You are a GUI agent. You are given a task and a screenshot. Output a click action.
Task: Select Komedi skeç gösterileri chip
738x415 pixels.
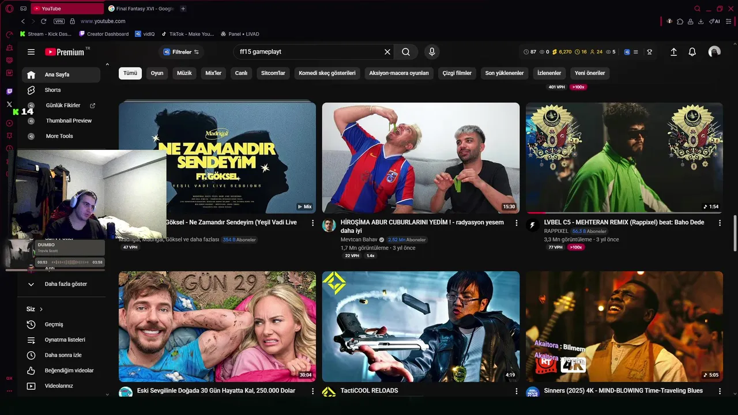click(x=327, y=73)
